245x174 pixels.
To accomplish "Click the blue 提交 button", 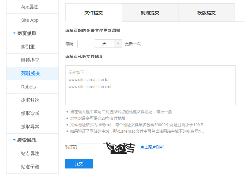I will click(79, 164).
